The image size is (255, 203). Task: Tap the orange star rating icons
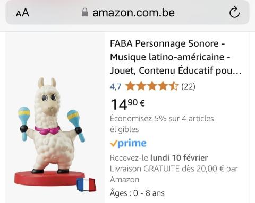(152, 86)
